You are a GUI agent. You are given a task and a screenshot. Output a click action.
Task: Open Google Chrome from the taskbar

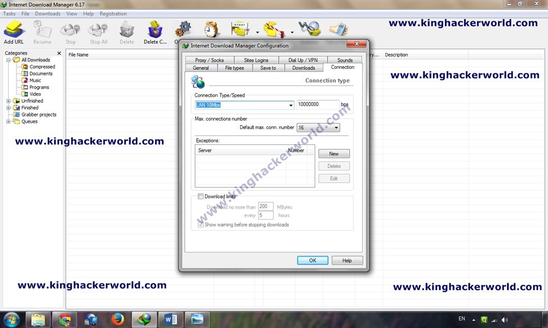(x=65, y=320)
